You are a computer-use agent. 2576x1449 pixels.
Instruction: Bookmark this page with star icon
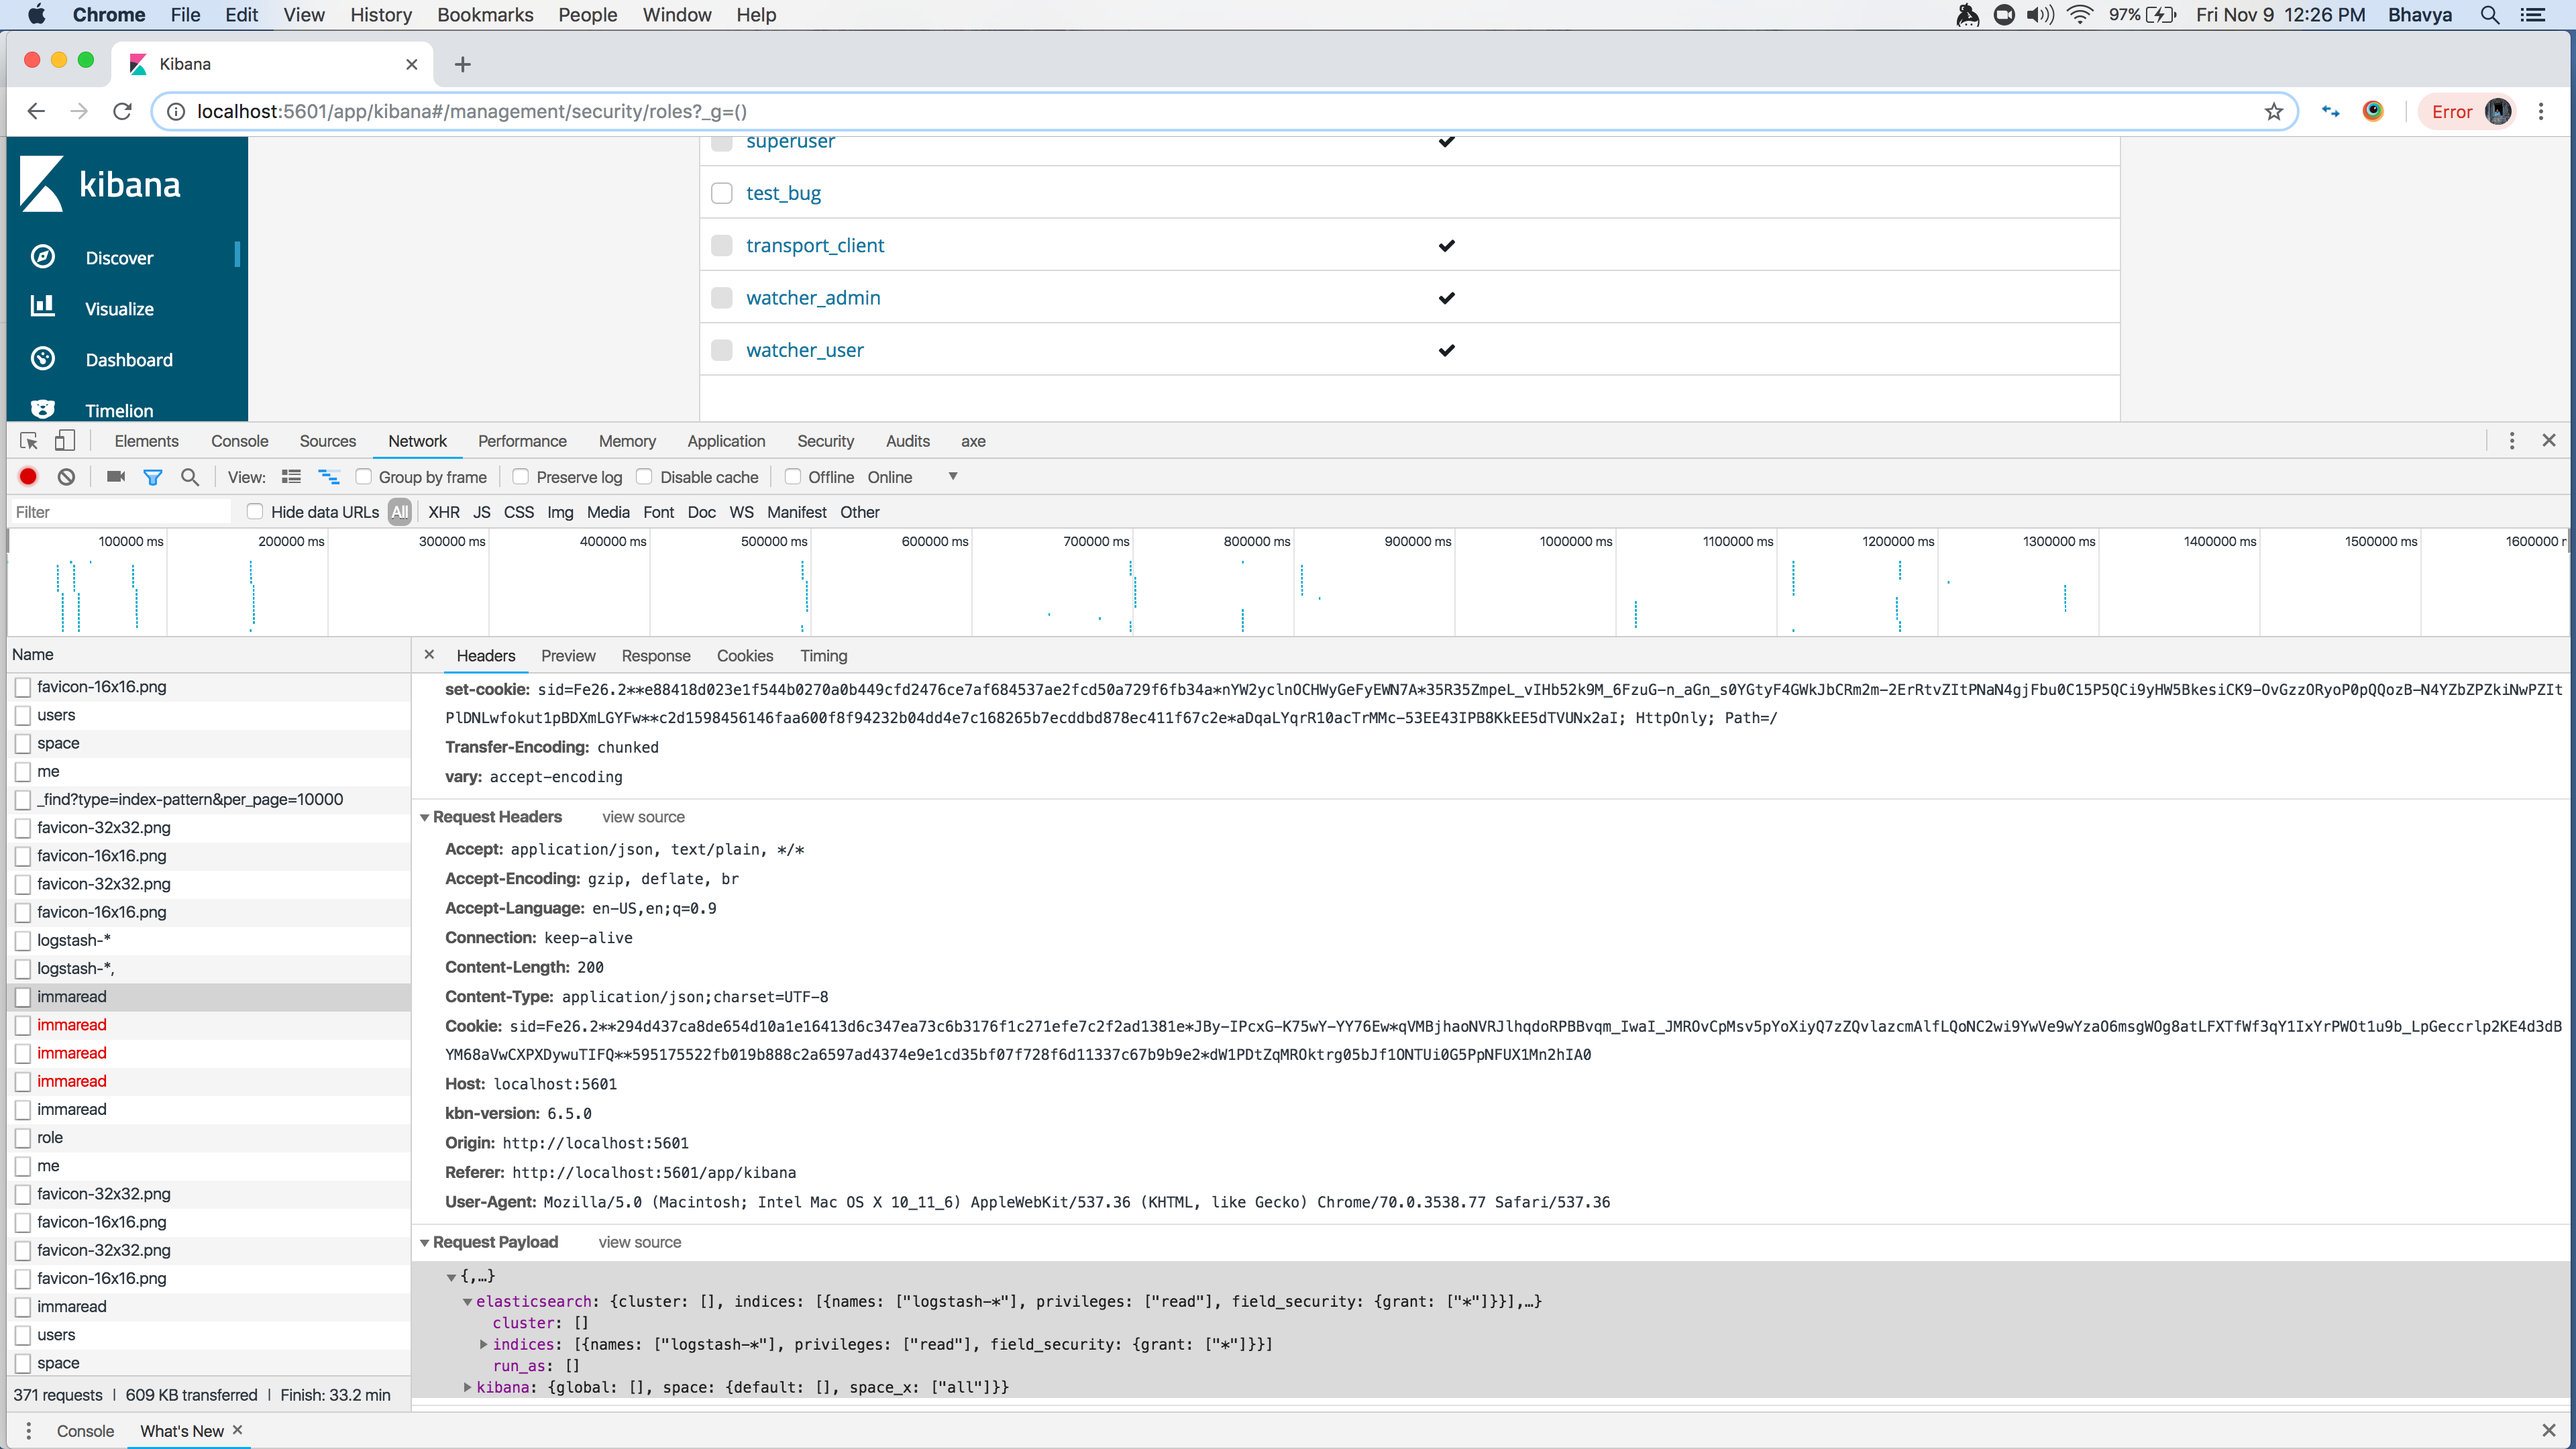coord(2273,111)
